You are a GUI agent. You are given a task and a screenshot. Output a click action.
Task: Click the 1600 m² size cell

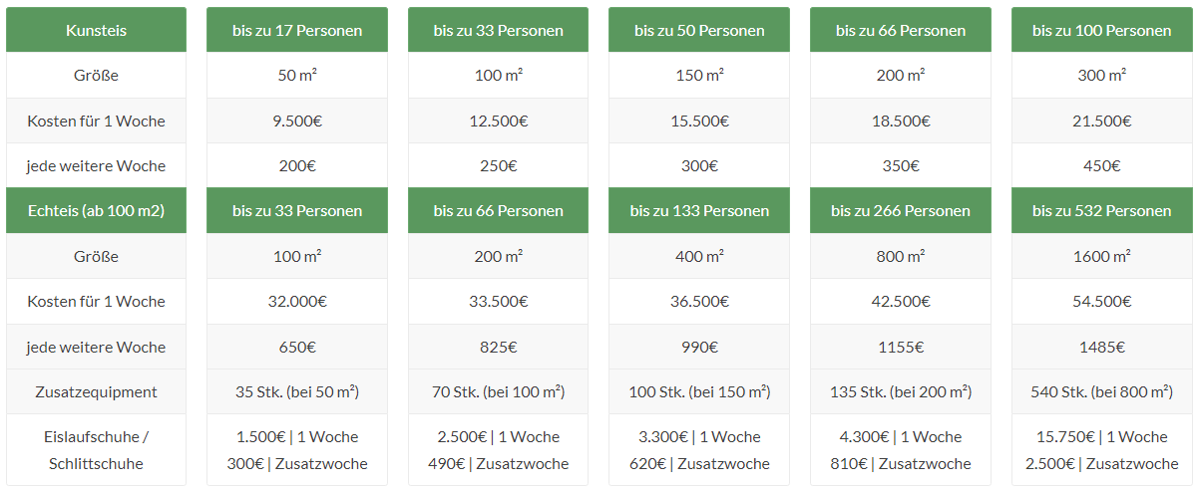[x=1101, y=256]
